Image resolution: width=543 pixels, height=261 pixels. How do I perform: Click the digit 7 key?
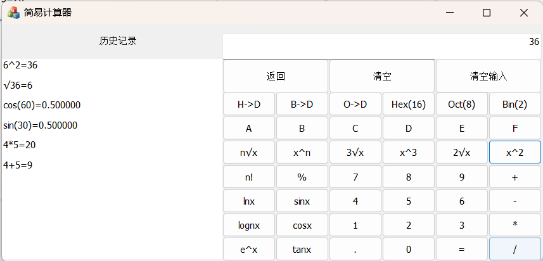point(355,177)
